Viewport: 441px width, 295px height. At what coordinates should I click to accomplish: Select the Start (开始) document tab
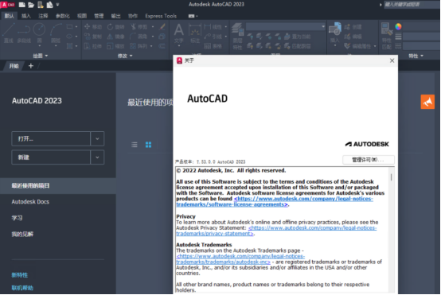tap(14, 66)
